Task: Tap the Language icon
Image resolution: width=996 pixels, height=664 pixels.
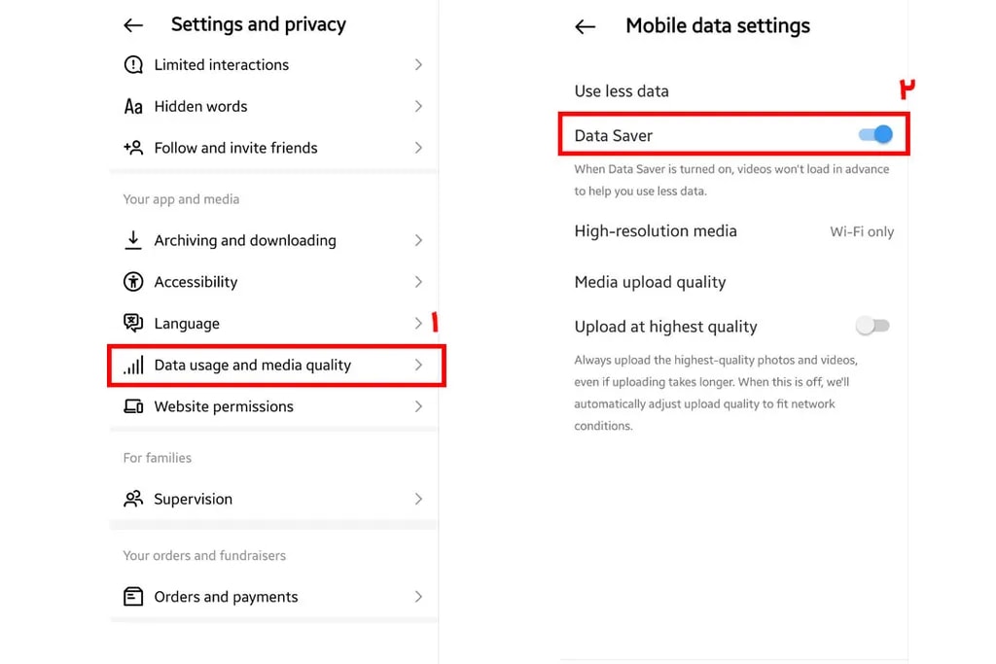Action: (x=133, y=324)
